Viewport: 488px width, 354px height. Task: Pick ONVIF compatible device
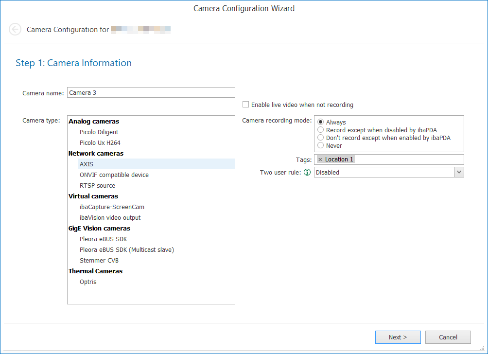(114, 175)
